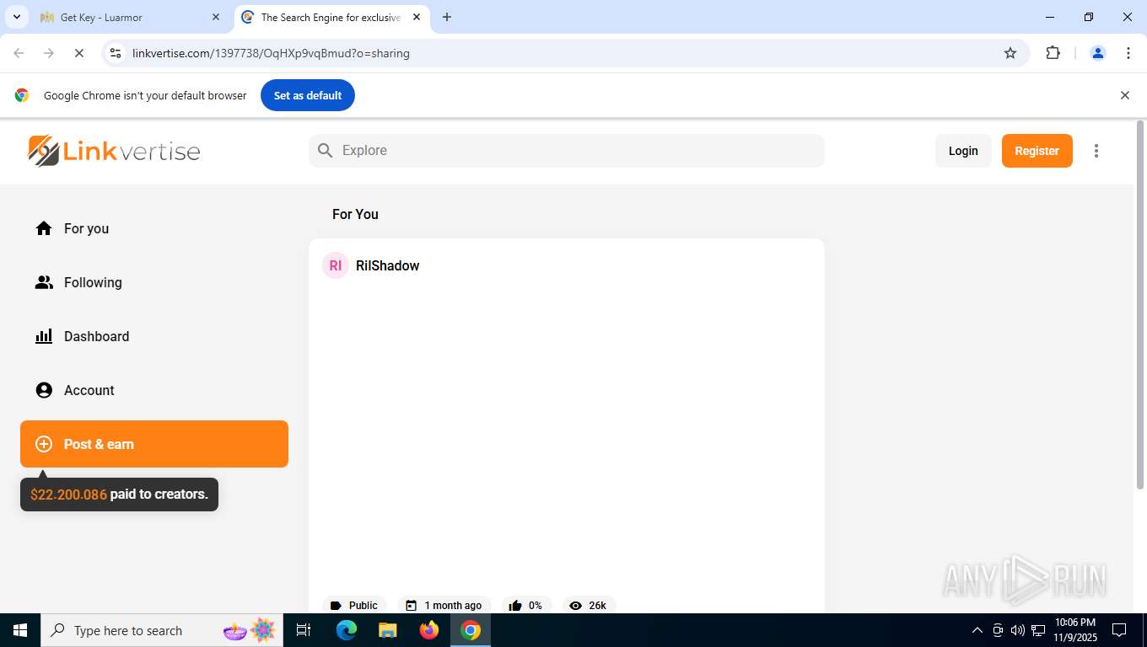Click the address bar URL
1147x647 pixels.
pyautogui.click(x=271, y=53)
